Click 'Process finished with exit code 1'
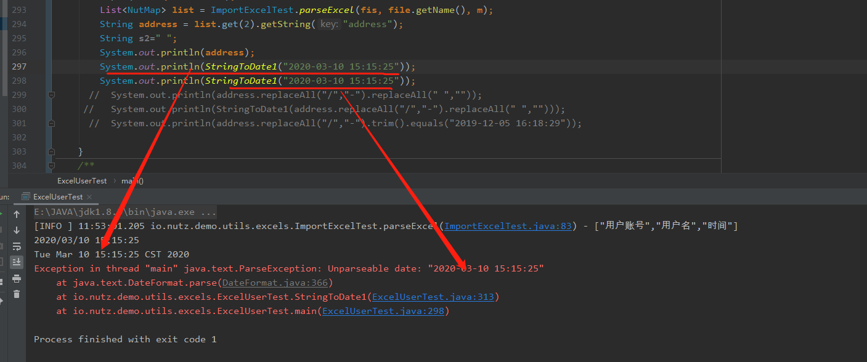The height and width of the screenshot is (362, 867). 125,339
